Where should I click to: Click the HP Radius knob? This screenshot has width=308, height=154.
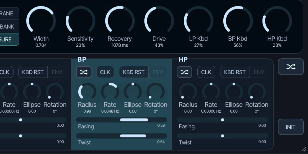click(x=188, y=91)
